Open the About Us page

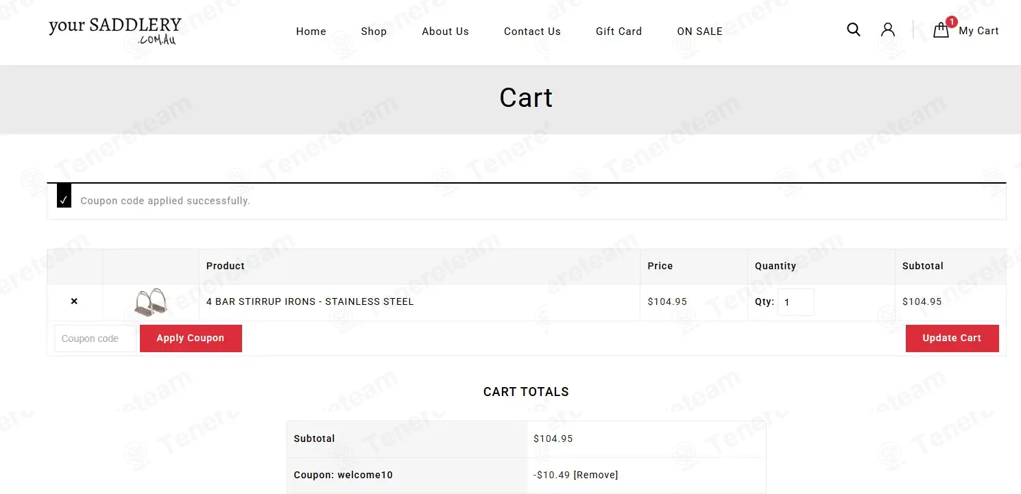point(446,32)
